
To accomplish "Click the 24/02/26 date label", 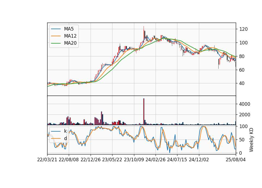I will click(155, 160).
